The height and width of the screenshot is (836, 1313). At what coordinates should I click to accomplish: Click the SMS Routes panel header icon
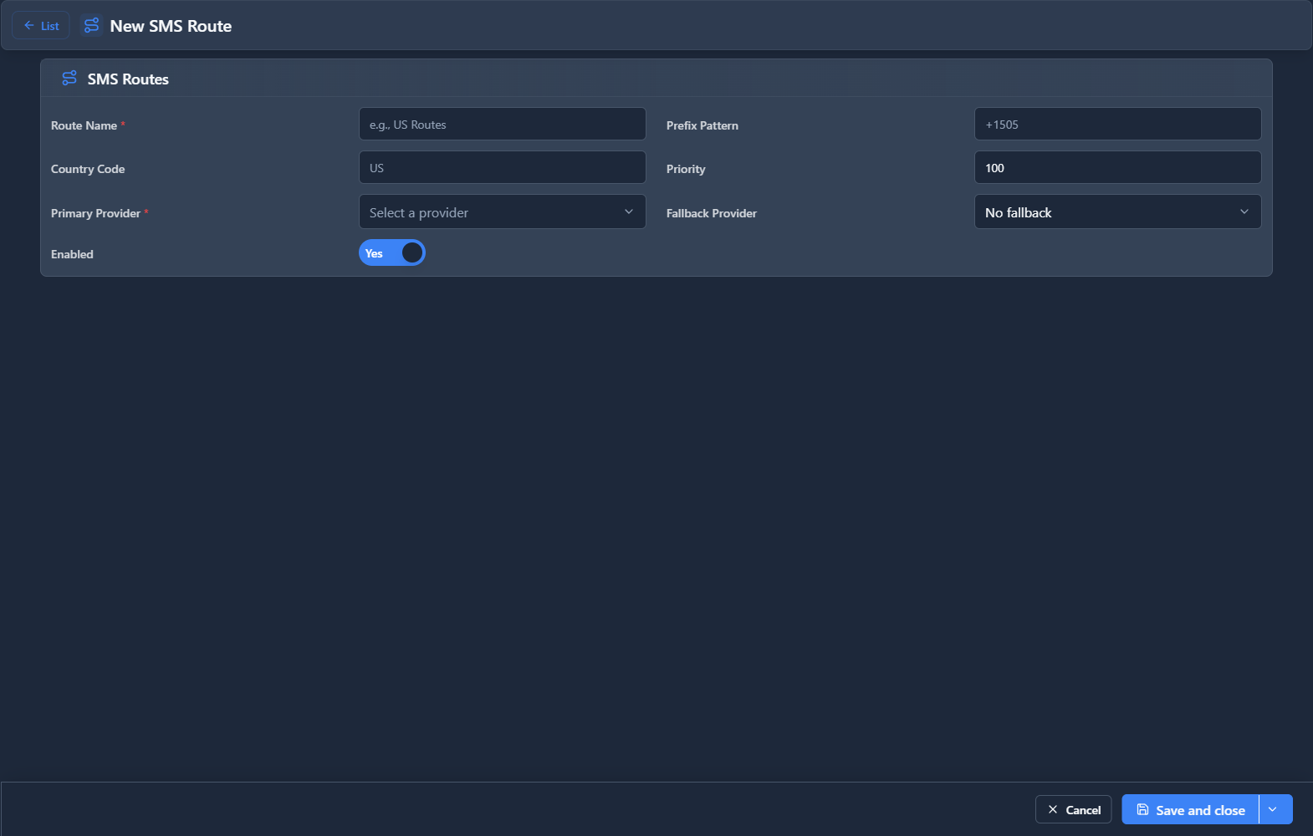tap(69, 79)
